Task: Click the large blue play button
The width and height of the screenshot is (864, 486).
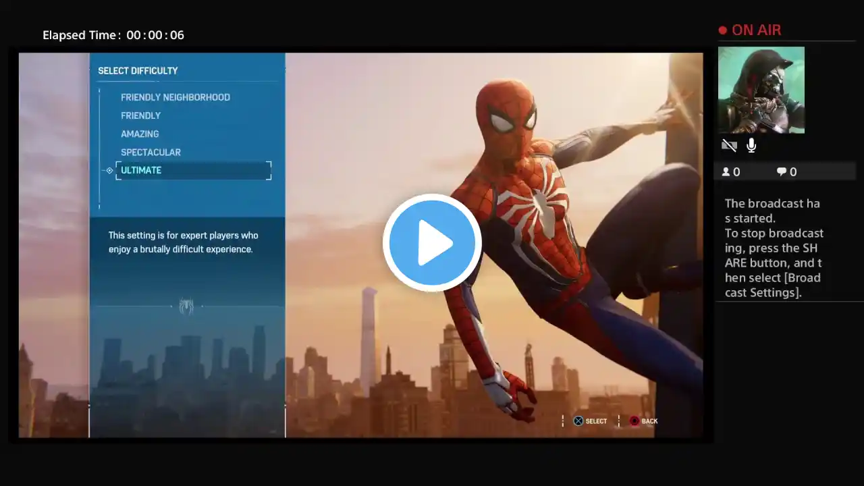Action: click(432, 243)
